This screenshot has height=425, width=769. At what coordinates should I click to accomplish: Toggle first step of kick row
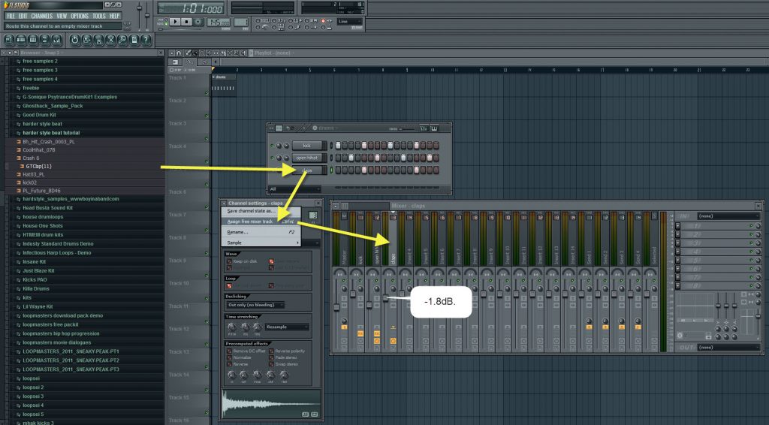(x=338, y=146)
